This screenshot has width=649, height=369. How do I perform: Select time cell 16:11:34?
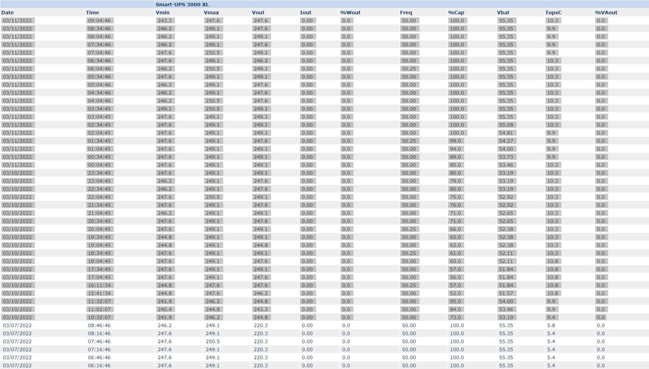tap(100, 285)
